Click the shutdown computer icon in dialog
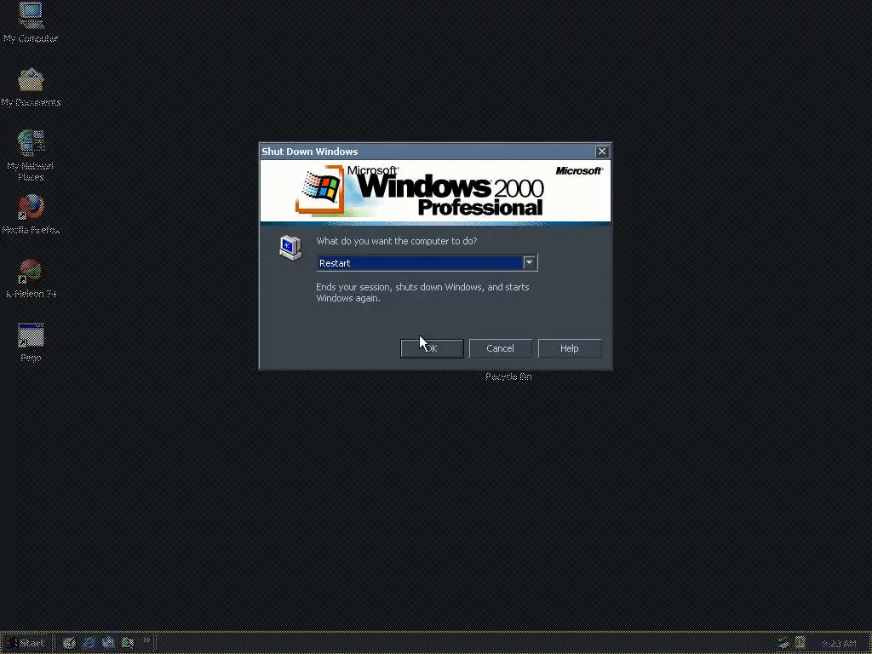The image size is (872, 654). [x=290, y=248]
